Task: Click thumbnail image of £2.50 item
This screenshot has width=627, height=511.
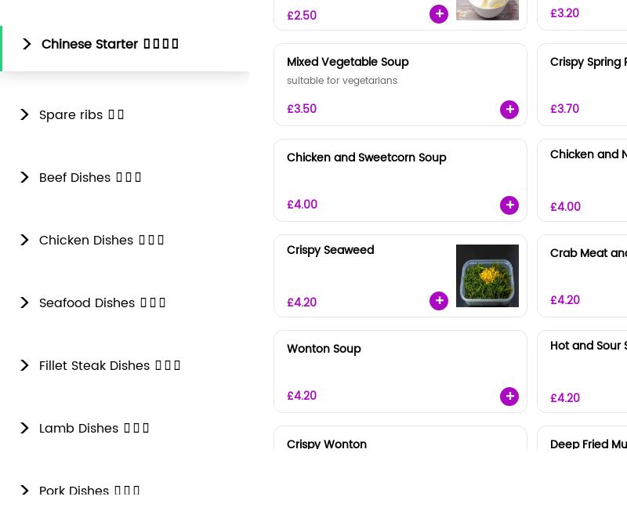Action: (487, 9)
